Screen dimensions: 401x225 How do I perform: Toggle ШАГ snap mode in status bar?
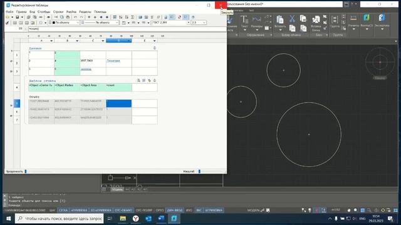(x=52, y=211)
